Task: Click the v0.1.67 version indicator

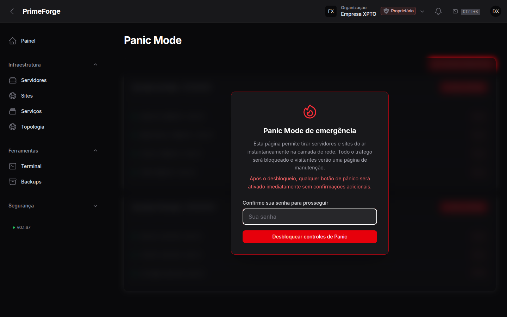Action: [21, 228]
